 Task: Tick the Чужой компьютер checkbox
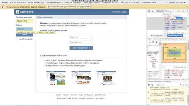(17, 39)
